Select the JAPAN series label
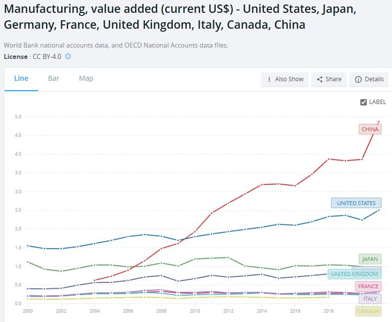The width and height of the screenshot is (392, 322). point(370,259)
